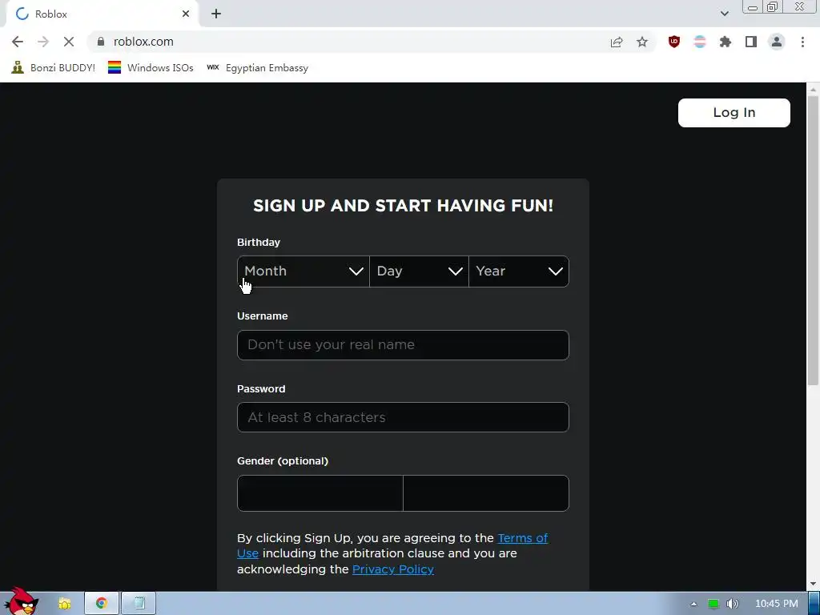Click the share page icon in address bar
This screenshot has width=820, height=615.
pyautogui.click(x=617, y=42)
